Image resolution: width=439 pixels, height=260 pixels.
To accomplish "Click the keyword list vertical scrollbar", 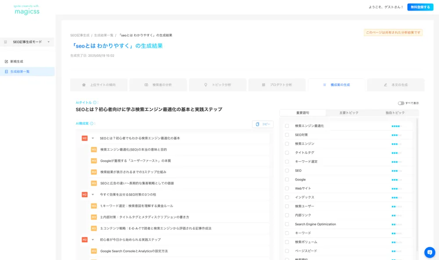I will point(417,185).
